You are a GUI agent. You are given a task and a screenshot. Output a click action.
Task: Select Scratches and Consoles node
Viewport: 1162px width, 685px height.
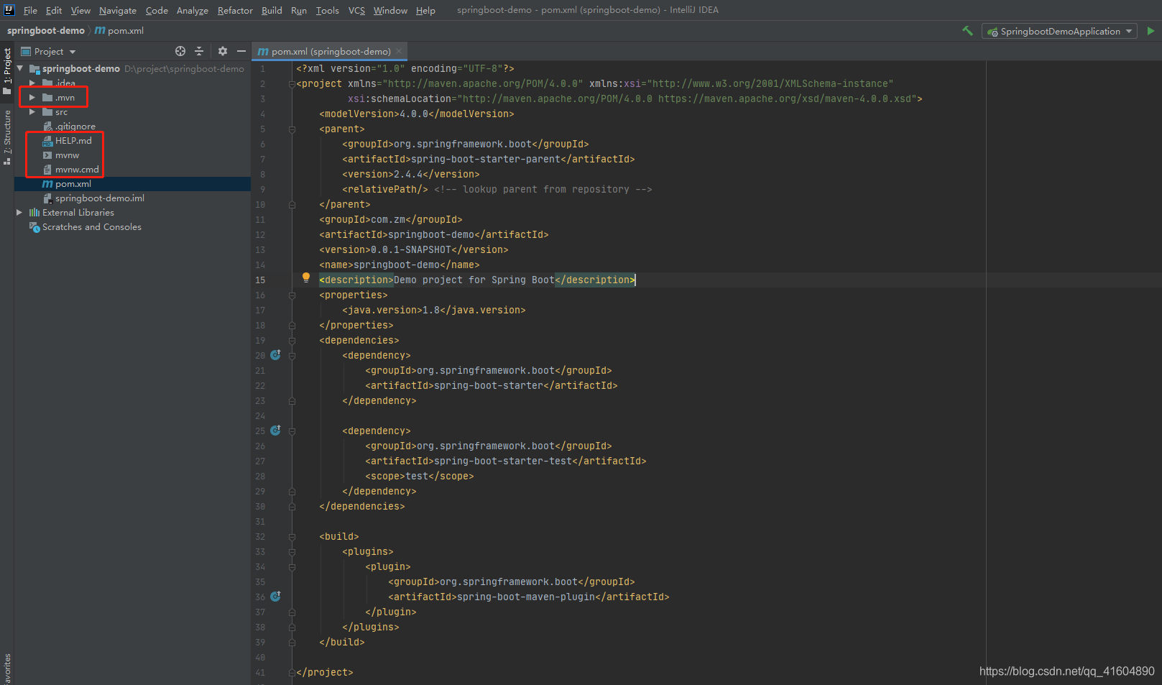click(x=91, y=226)
